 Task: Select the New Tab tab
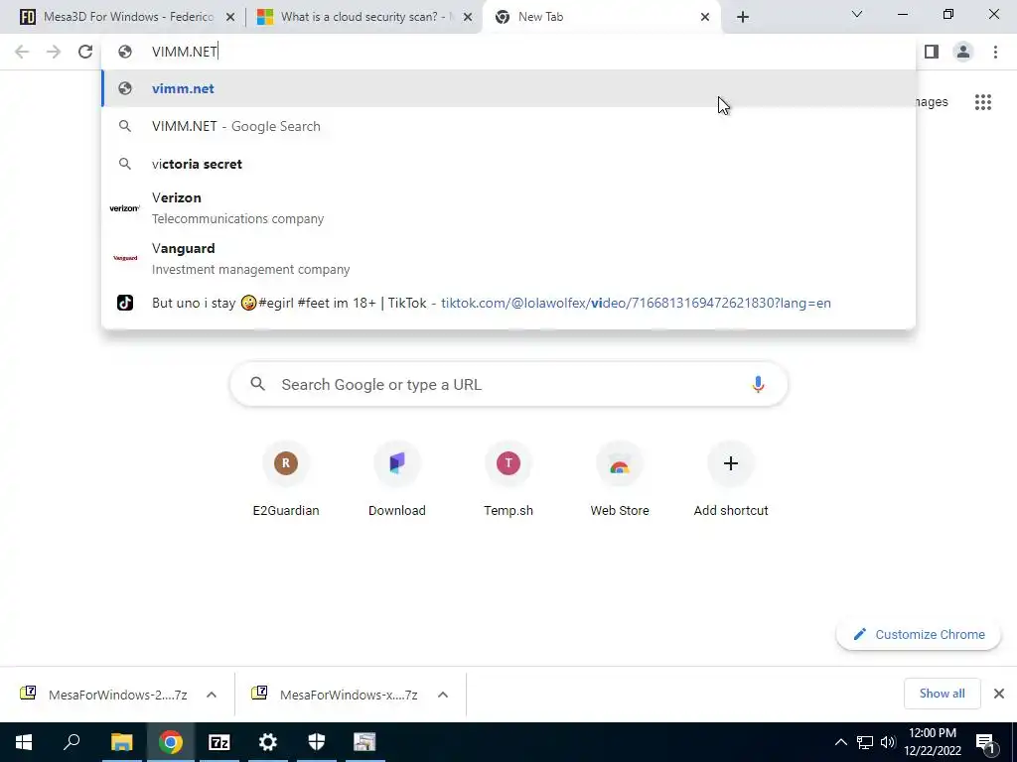click(602, 17)
